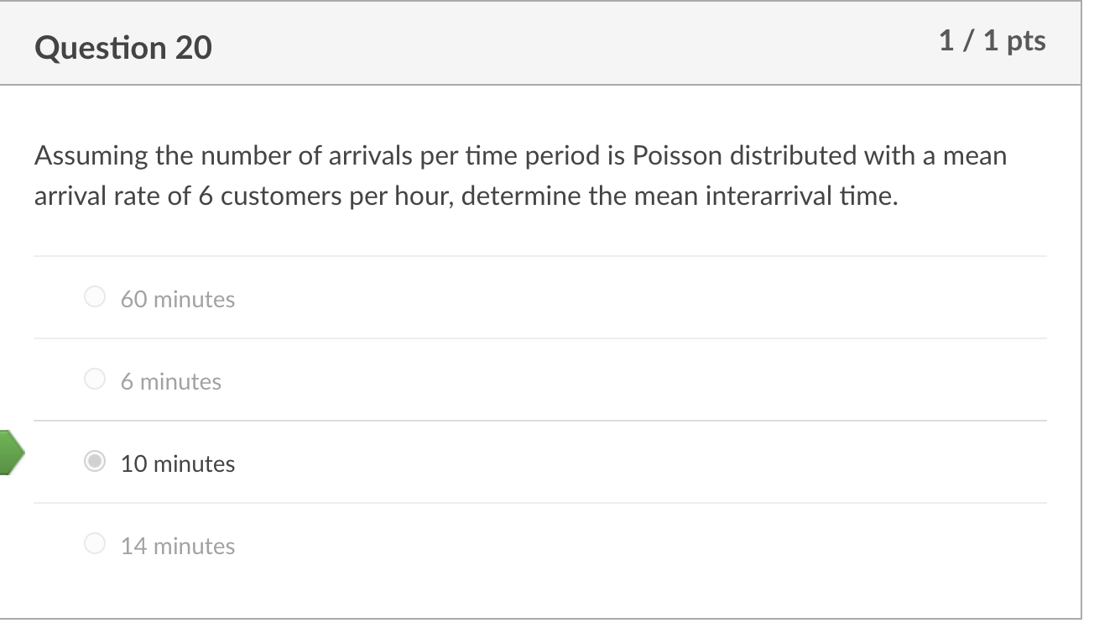Click the "6 minutes" answer label
1094x623 pixels.
[171, 381]
